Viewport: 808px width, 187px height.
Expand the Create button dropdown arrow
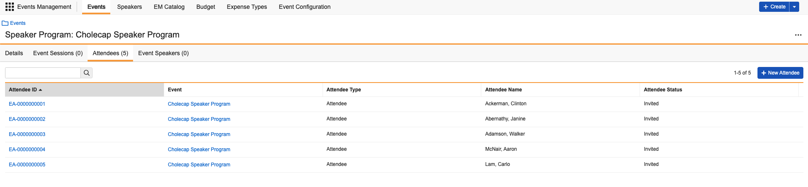(x=794, y=7)
